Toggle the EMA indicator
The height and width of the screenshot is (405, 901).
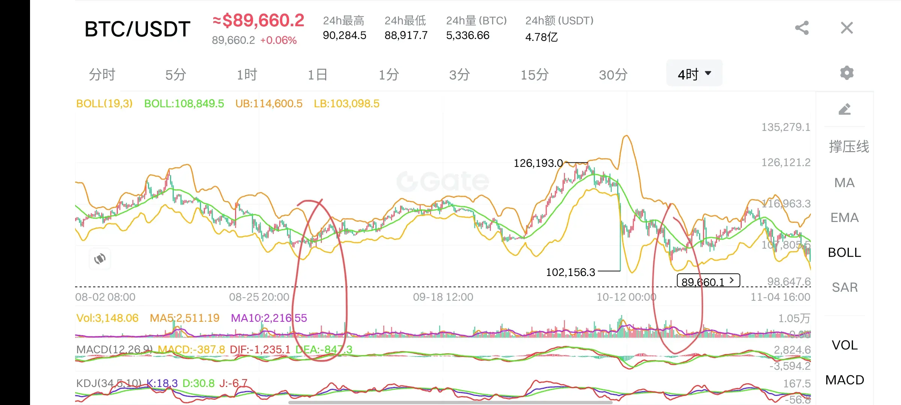tap(844, 217)
